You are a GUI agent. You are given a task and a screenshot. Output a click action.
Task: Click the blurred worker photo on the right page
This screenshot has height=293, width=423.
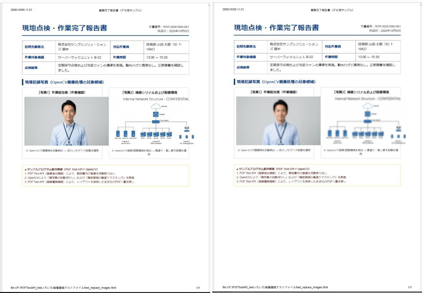[x=278, y=121]
